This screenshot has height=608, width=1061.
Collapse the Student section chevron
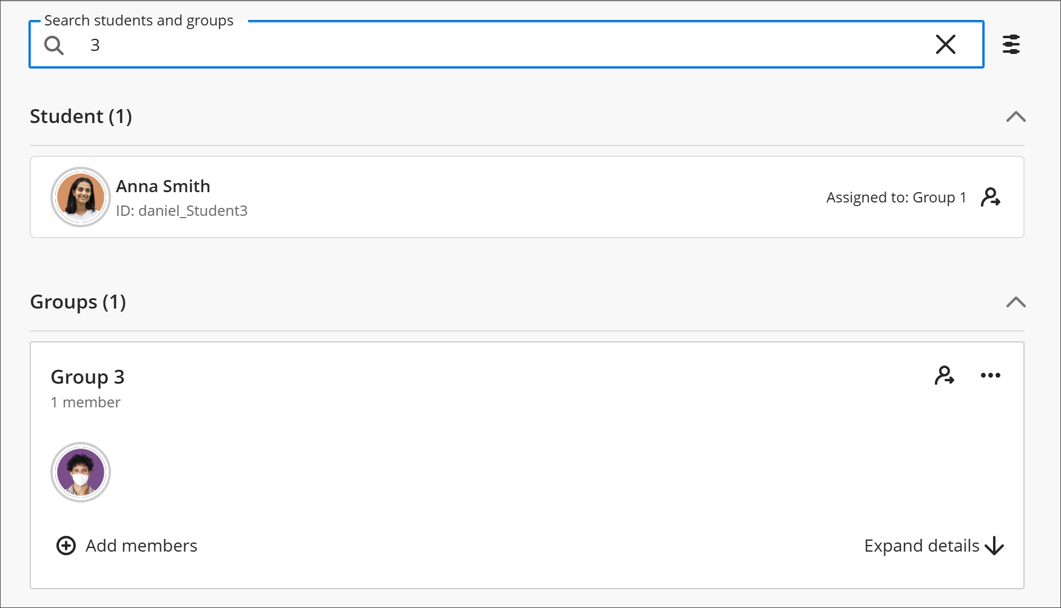(1016, 116)
